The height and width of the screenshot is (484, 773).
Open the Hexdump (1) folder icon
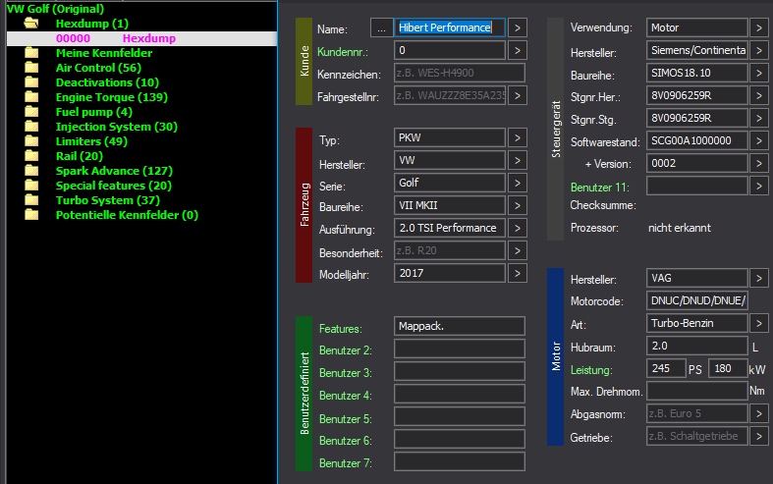point(31,24)
